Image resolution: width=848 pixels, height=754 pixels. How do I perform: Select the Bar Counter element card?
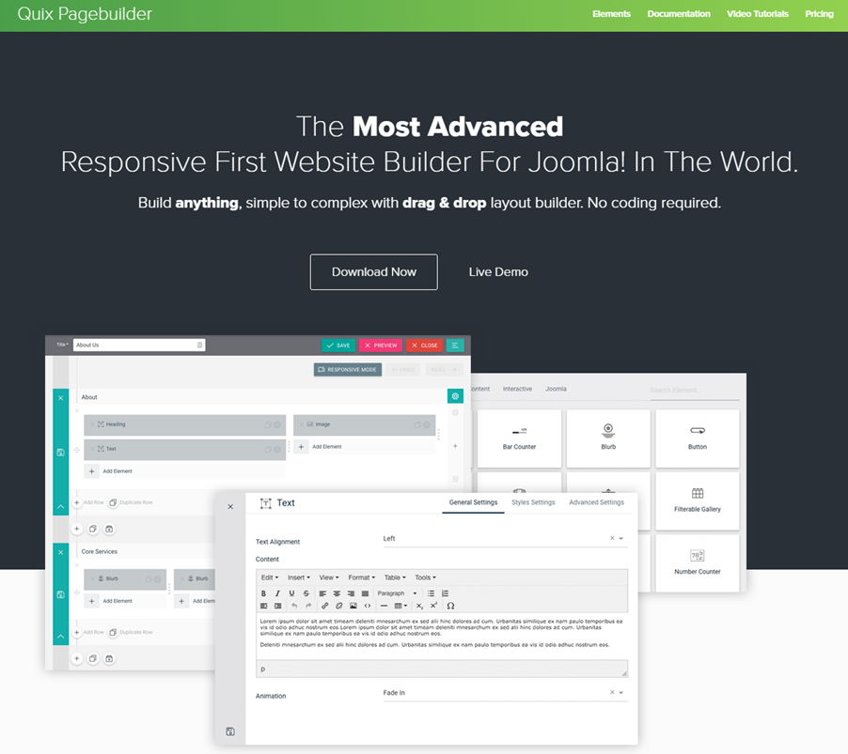pyautogui.click(x=519, y=439)
